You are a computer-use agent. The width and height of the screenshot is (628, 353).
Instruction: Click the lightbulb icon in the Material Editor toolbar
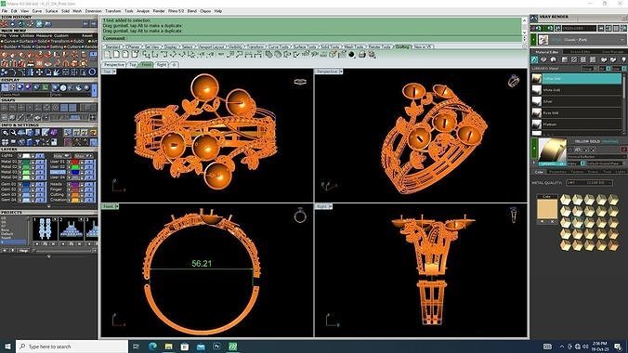(x=623, y=59)
